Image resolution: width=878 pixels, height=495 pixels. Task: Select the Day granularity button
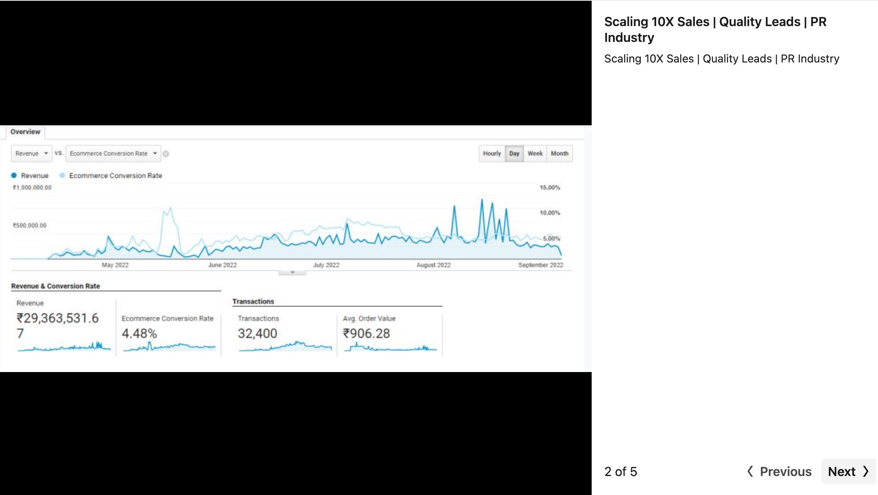point(514,153)
